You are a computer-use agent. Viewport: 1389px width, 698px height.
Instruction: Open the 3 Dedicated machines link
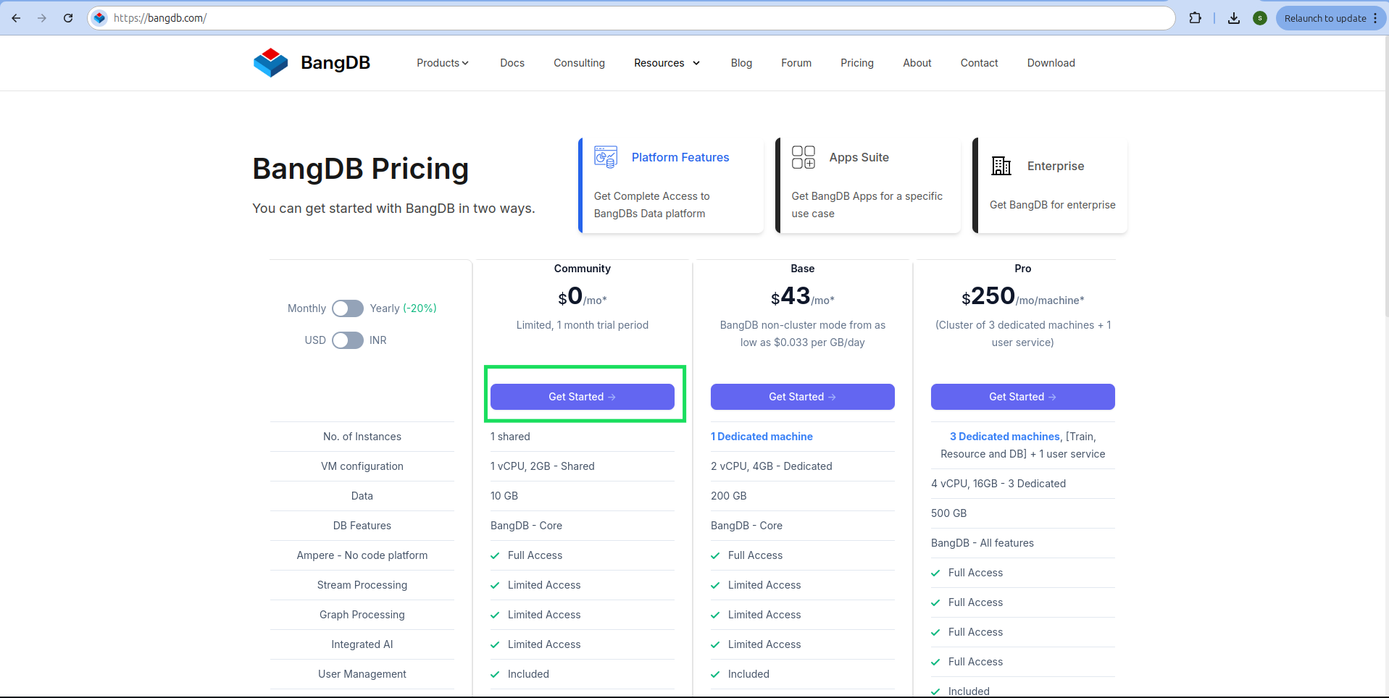tap(1005, 437)
